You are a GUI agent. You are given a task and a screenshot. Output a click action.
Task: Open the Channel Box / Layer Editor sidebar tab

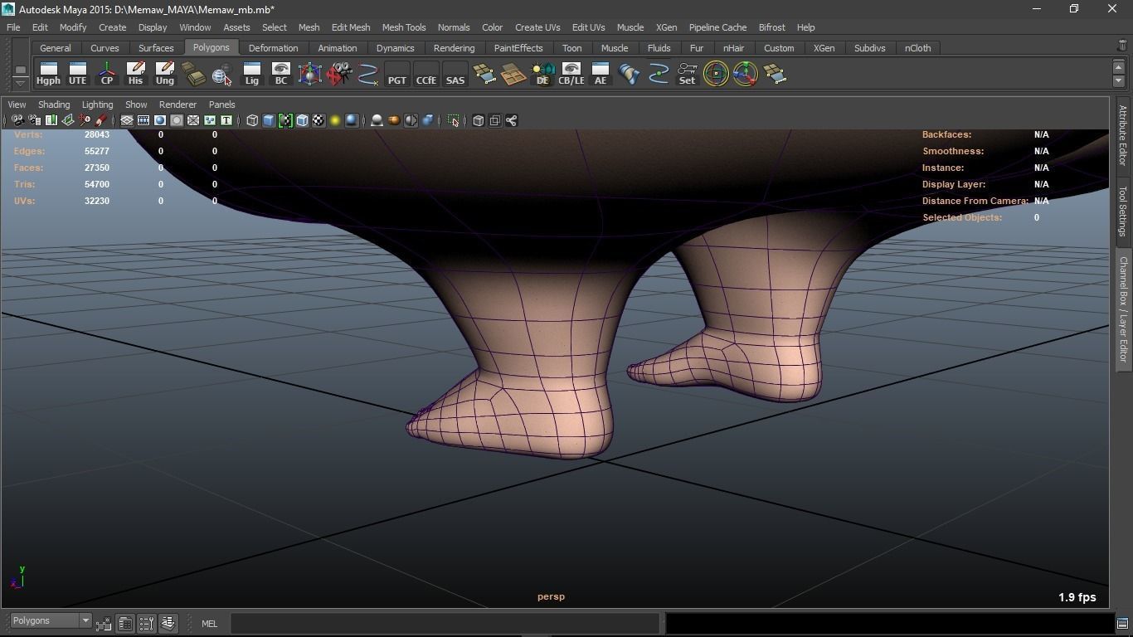pos(1123,309)
